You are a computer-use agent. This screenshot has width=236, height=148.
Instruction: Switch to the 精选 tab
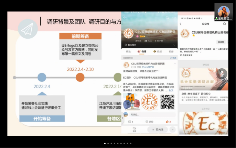(128, 51)
